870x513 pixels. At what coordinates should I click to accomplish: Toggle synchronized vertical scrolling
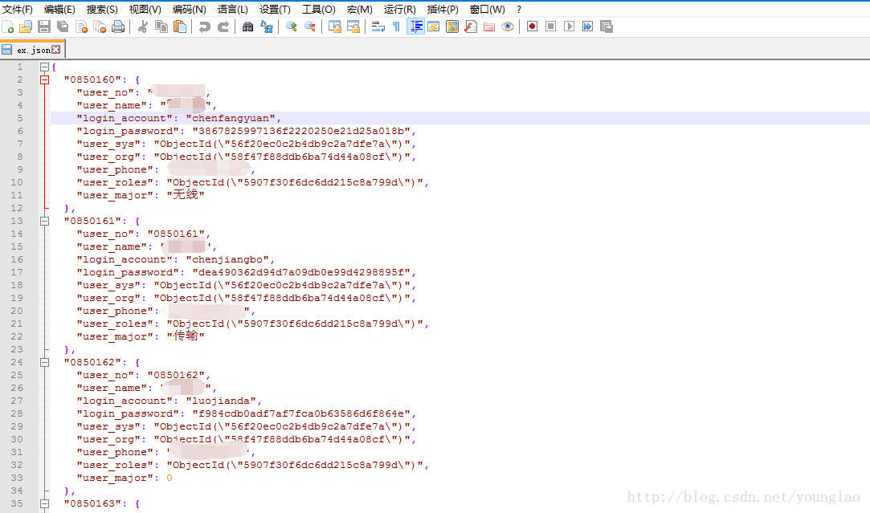click(334, 26)
